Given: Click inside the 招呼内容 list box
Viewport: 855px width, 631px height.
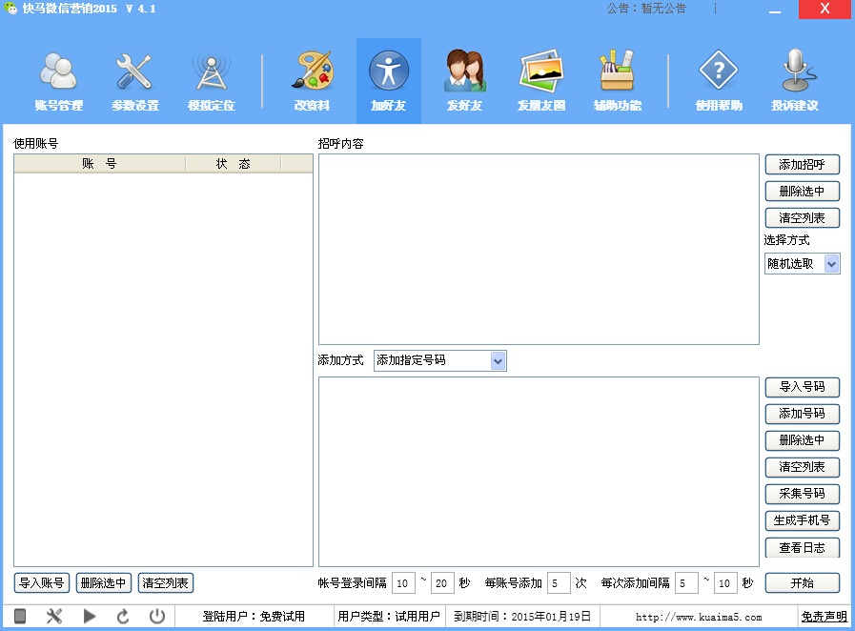Looking at the screenshot, I should 539,249.
